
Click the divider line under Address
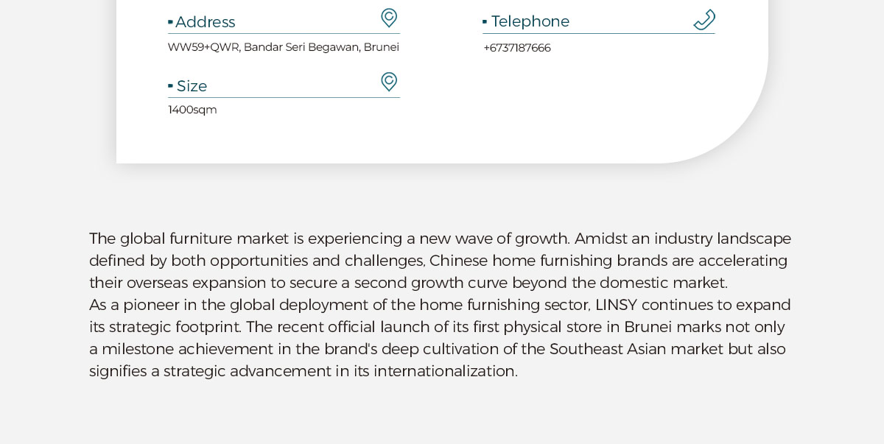pyautogui.click(x=284, y=34)
